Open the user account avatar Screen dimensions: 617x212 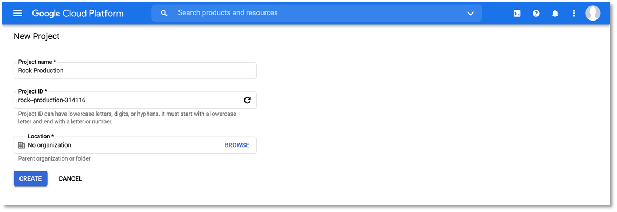pos(593,14)
